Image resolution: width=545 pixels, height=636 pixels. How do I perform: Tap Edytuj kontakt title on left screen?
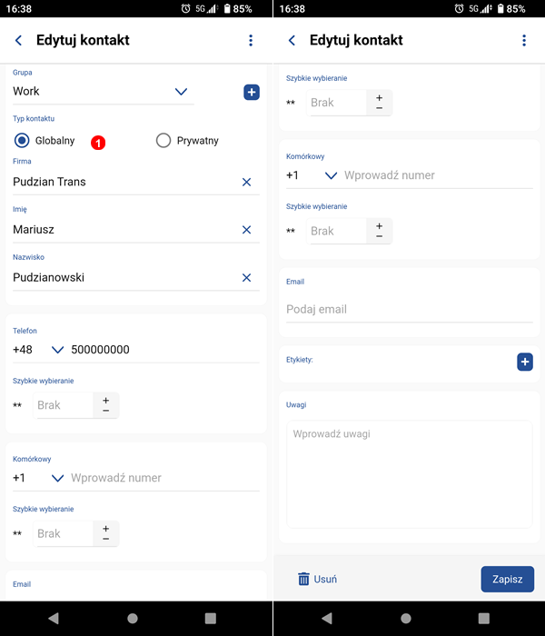(x=83, y=40)
